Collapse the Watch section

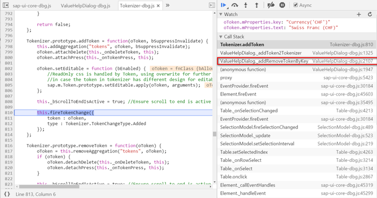[221, 15]
